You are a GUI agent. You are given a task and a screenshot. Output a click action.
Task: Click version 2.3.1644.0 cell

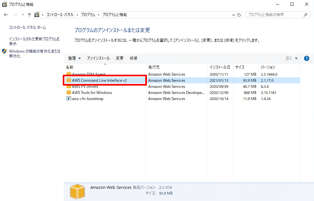[x=269, y=74]
